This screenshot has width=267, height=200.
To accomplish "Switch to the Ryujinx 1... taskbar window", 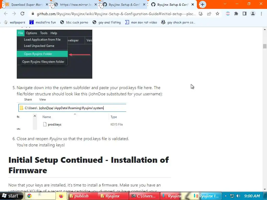I will click(x=207, y=196).
